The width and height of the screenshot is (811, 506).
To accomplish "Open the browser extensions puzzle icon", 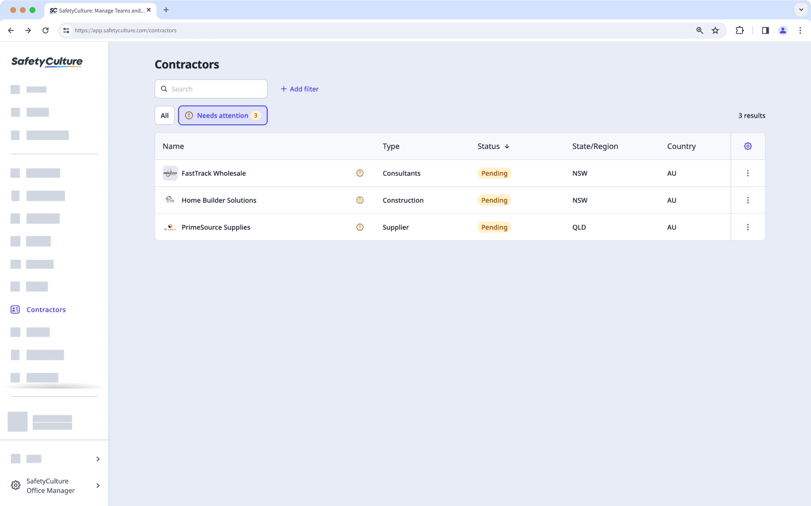I will (x=739, y=30).
